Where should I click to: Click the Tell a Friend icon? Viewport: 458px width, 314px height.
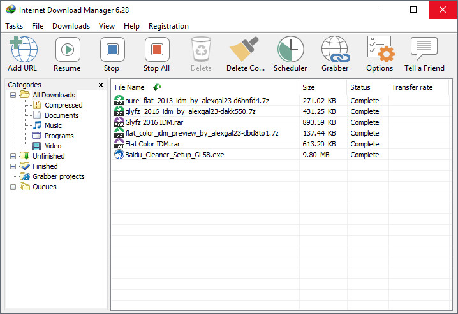click(x=424, y=50)
